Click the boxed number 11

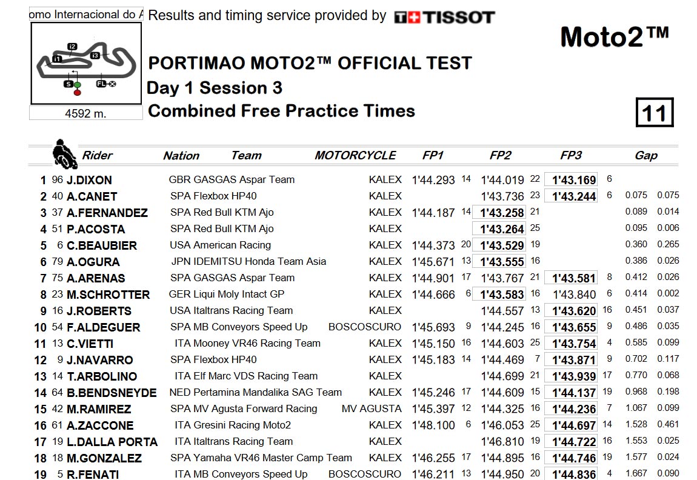click(655, 113)
